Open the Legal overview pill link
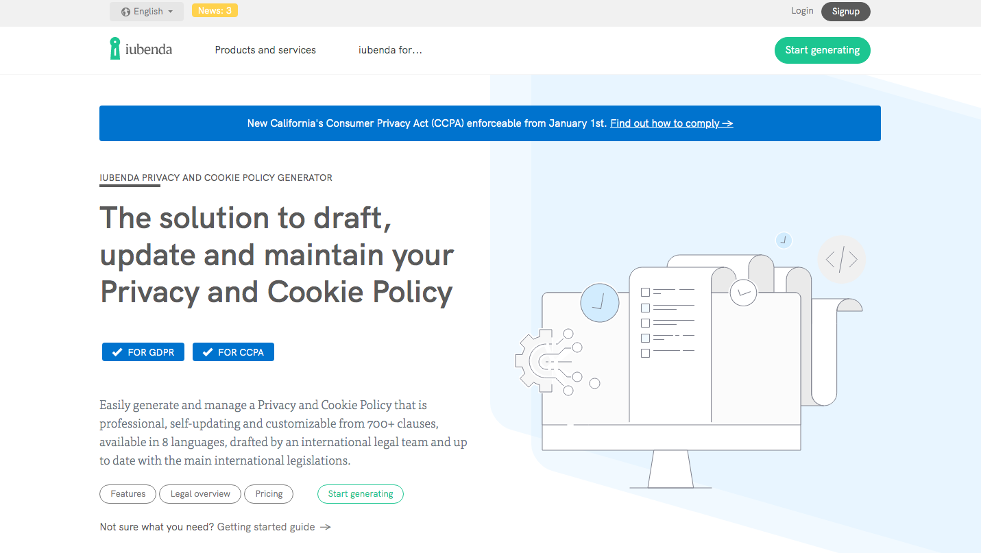 [x=200, y=494]
